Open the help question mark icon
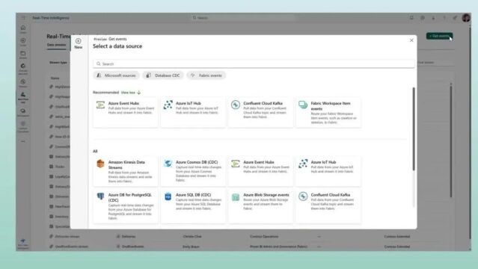Screen dimensions: 478x269 coord(444,18)
